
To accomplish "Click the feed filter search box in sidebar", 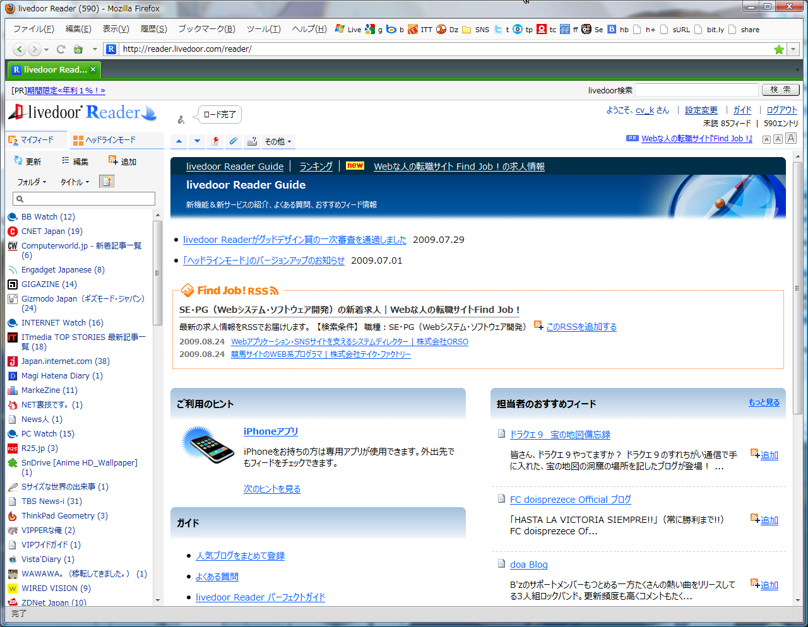I will click(x=84, y=199).
